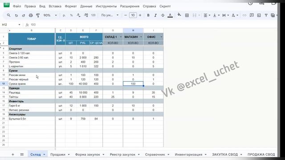Image resolution: width=285 pixels, height=160 pixels.
Task: Open the text color picker
Action: click(x=170, y=16)
